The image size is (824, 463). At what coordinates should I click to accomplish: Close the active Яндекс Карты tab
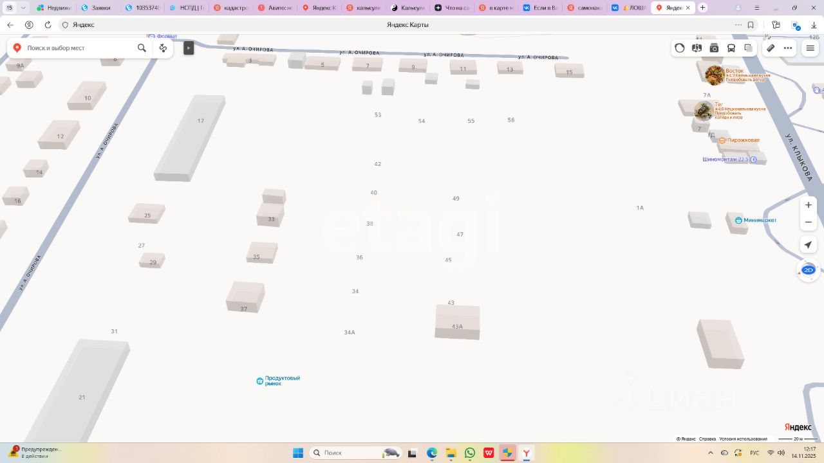[688, 8]
